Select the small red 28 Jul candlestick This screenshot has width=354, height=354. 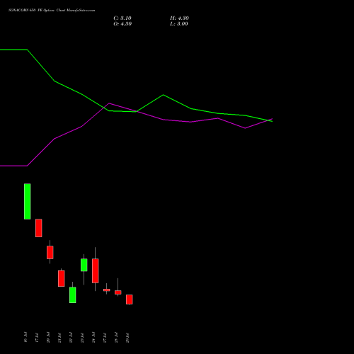pyautogui.click(x=118, y=292)
